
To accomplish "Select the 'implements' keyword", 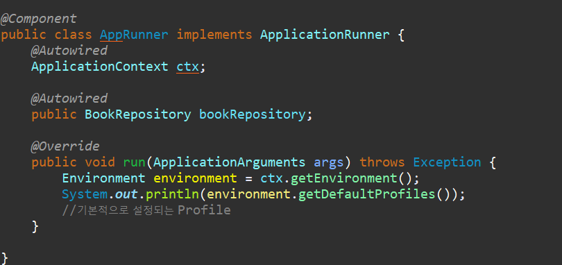I will pos(214,35).
